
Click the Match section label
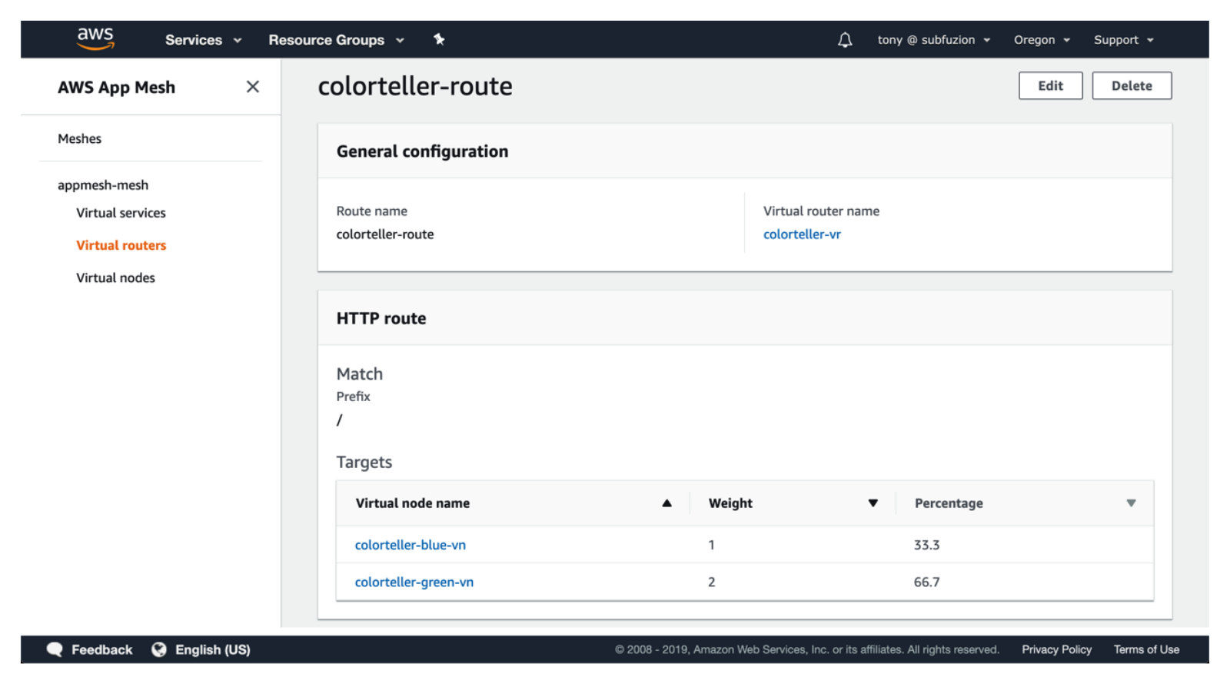359,374
